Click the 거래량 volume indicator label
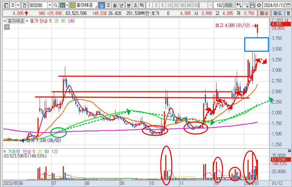The height and width of the screenshot is (187, 292). tap(14, 151)
